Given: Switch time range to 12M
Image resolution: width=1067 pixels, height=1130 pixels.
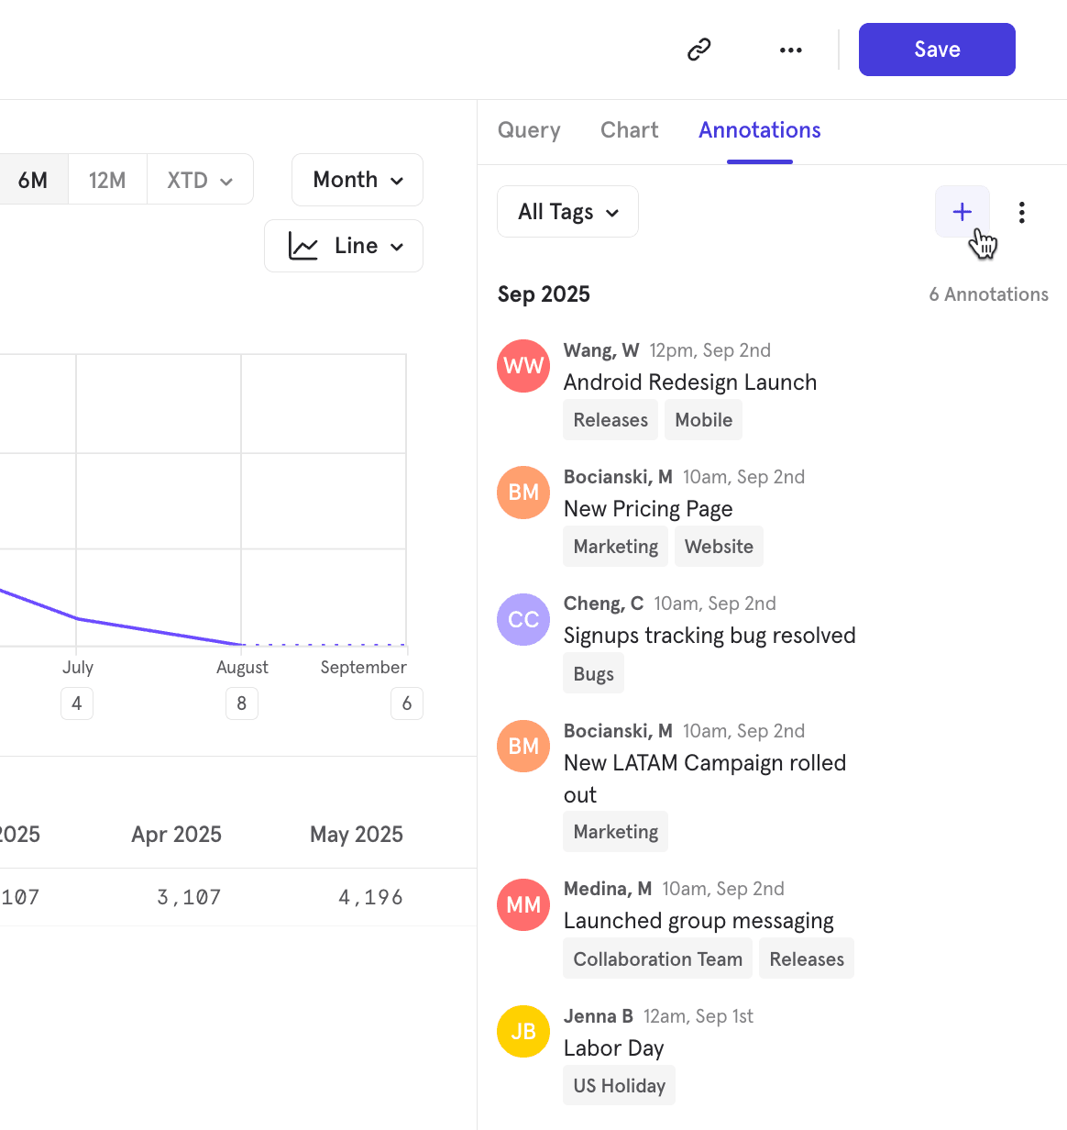Looking at the screenshot, I should pos(107,180).
